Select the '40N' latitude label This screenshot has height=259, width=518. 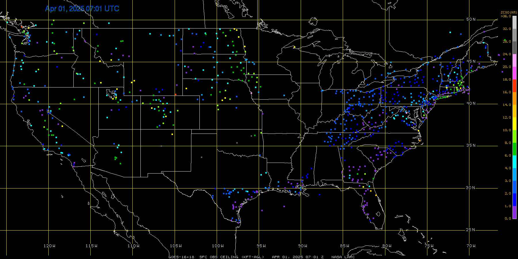coord(471,104)
